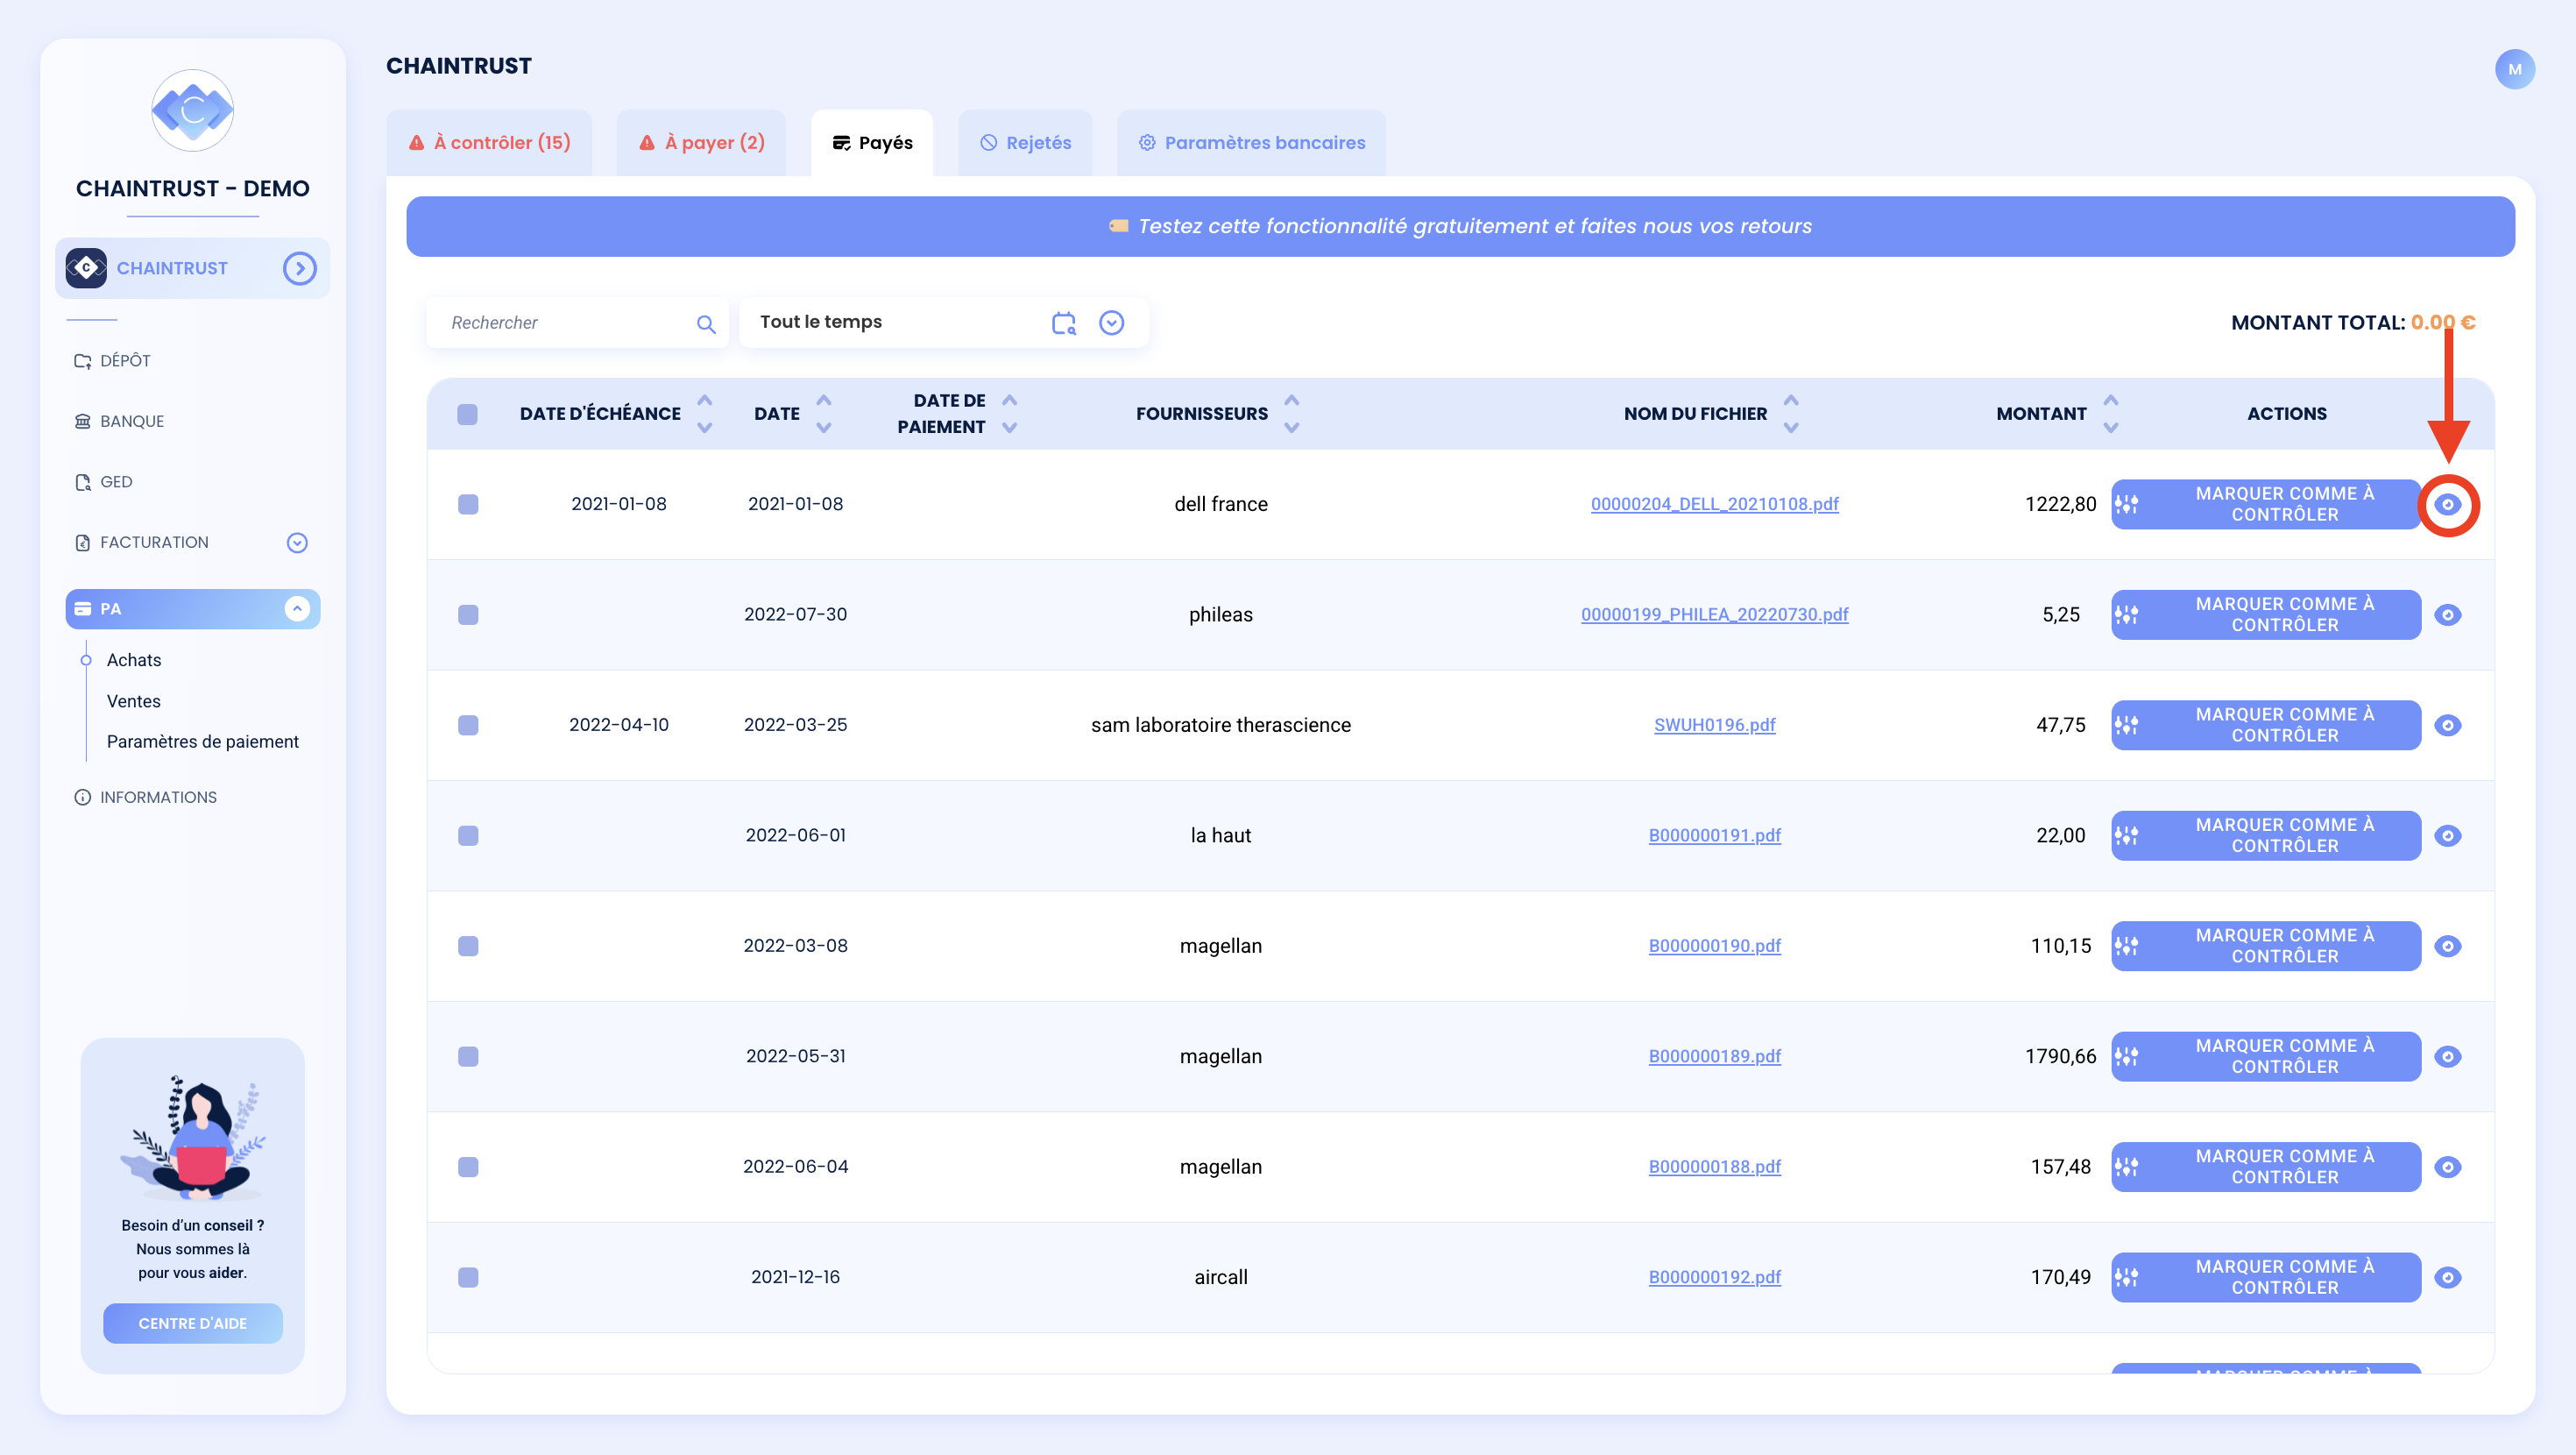This screenshot has width=2576, height=1455.
Task: Tick checkbox for aircall row
Action: [x=468, y=1277]
